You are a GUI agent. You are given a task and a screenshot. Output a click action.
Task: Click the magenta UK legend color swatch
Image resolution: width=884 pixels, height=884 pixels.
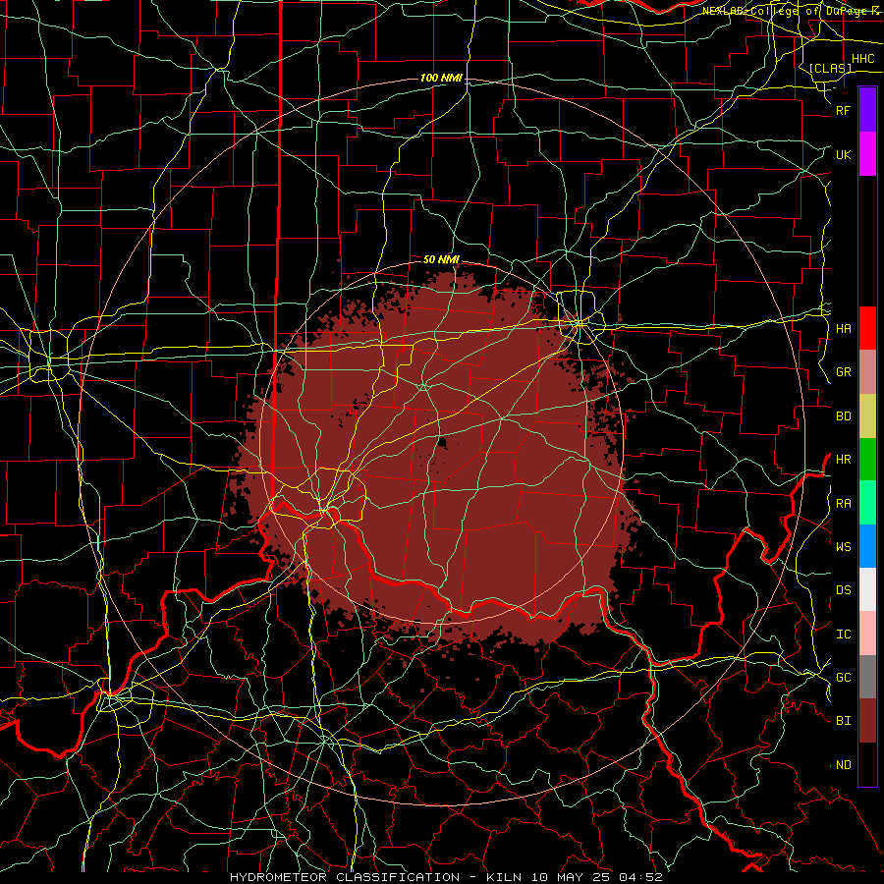pyautogui.click(x=867, y=154)
